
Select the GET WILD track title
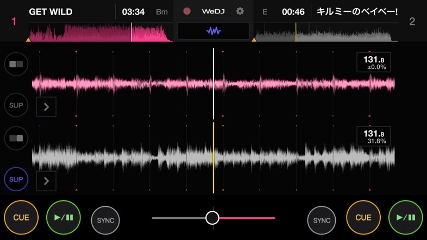[51, 12]
